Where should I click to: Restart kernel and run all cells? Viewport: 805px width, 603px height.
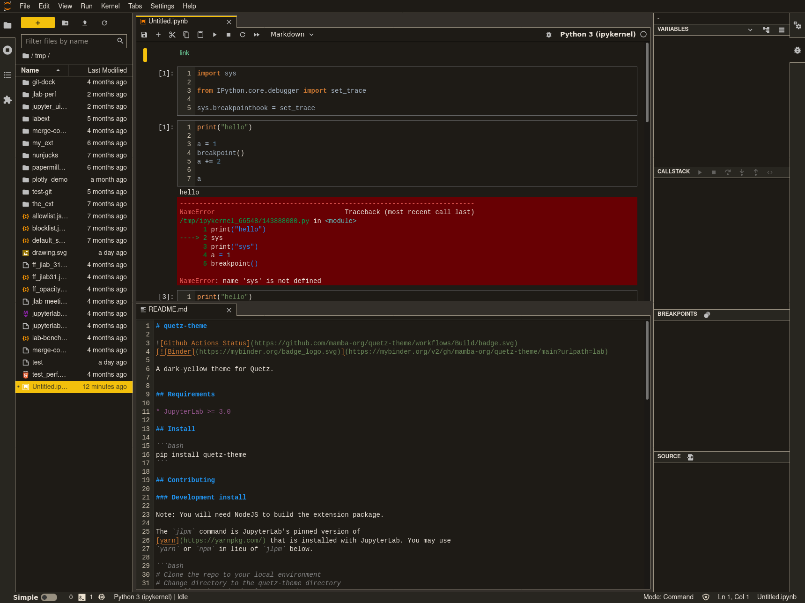(257, 35)
